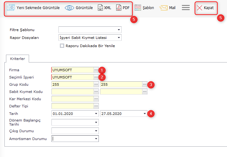
Task: Click the Kar Merkezi Kodu input field
Action: [x=72, y=99]
